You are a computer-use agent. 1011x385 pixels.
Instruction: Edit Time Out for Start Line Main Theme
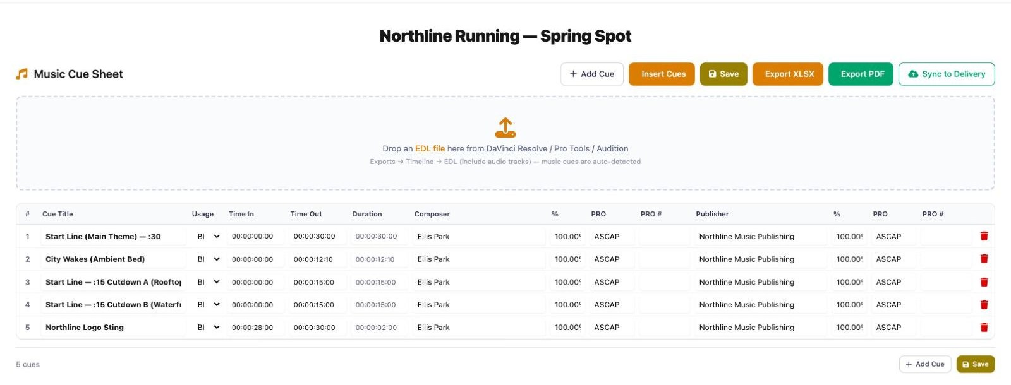[x=318, y=237]
